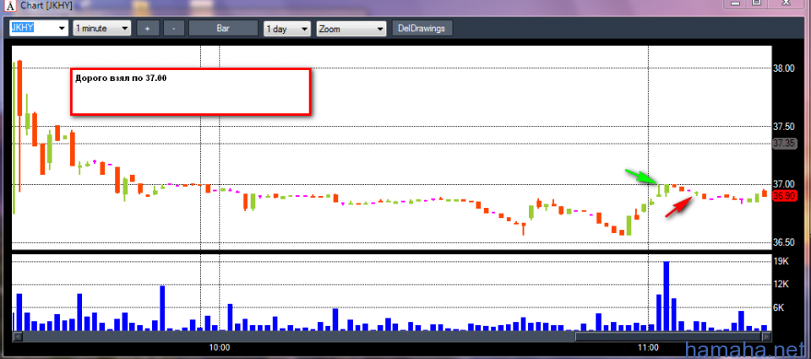811x359 pixels.
Task: Click the 38.00 price axis label
Action: 783,68
